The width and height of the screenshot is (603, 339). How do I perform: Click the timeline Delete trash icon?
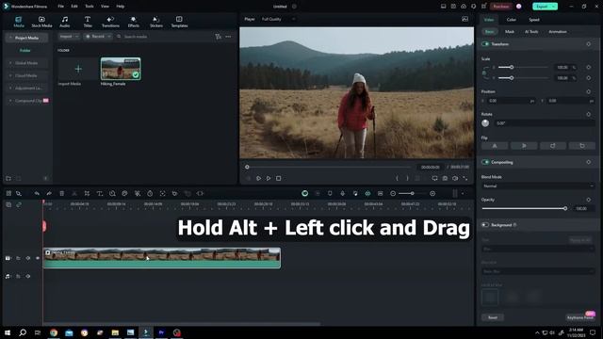click(61, 193)
